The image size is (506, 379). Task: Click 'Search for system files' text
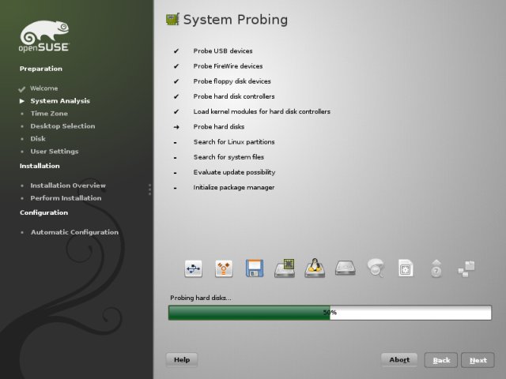tap(228, 157)
